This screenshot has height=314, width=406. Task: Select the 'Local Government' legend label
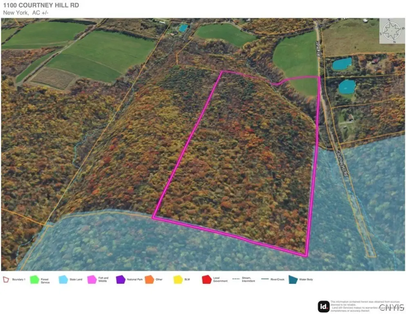220,280
